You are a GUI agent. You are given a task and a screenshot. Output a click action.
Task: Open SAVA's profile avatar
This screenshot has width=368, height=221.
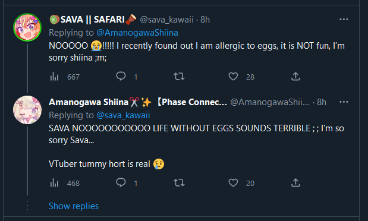[x=27, y=27]
